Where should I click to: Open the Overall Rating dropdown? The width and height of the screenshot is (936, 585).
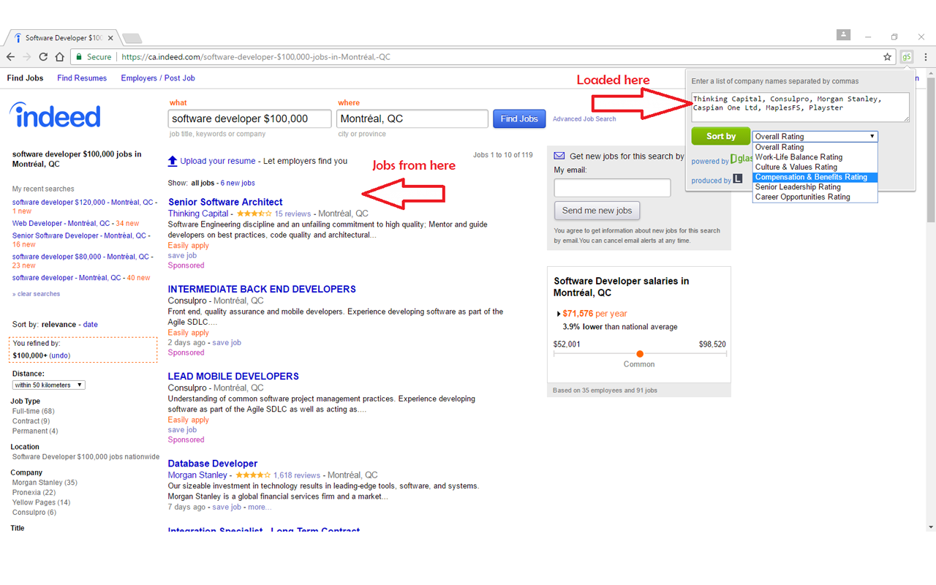[x=815, y=137]
